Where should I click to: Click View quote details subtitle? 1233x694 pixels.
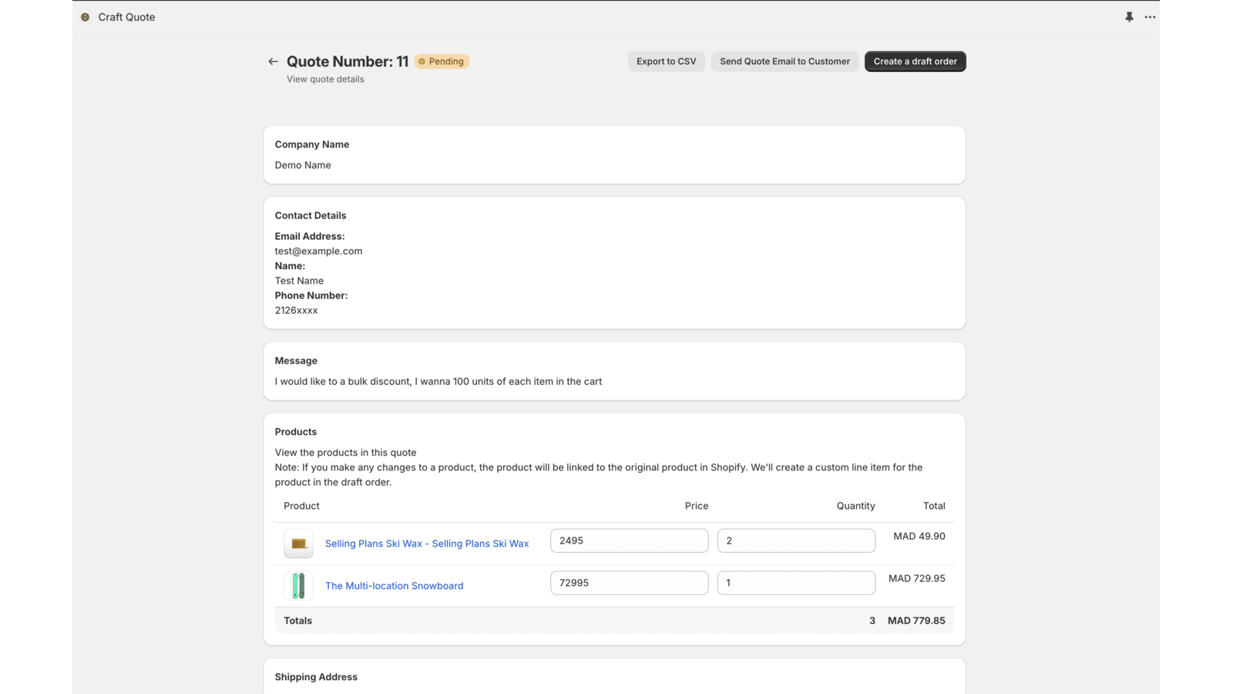[325, 79]
